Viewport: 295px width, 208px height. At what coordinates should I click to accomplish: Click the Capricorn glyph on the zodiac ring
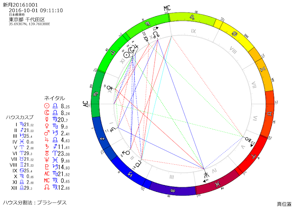point(131,175)
